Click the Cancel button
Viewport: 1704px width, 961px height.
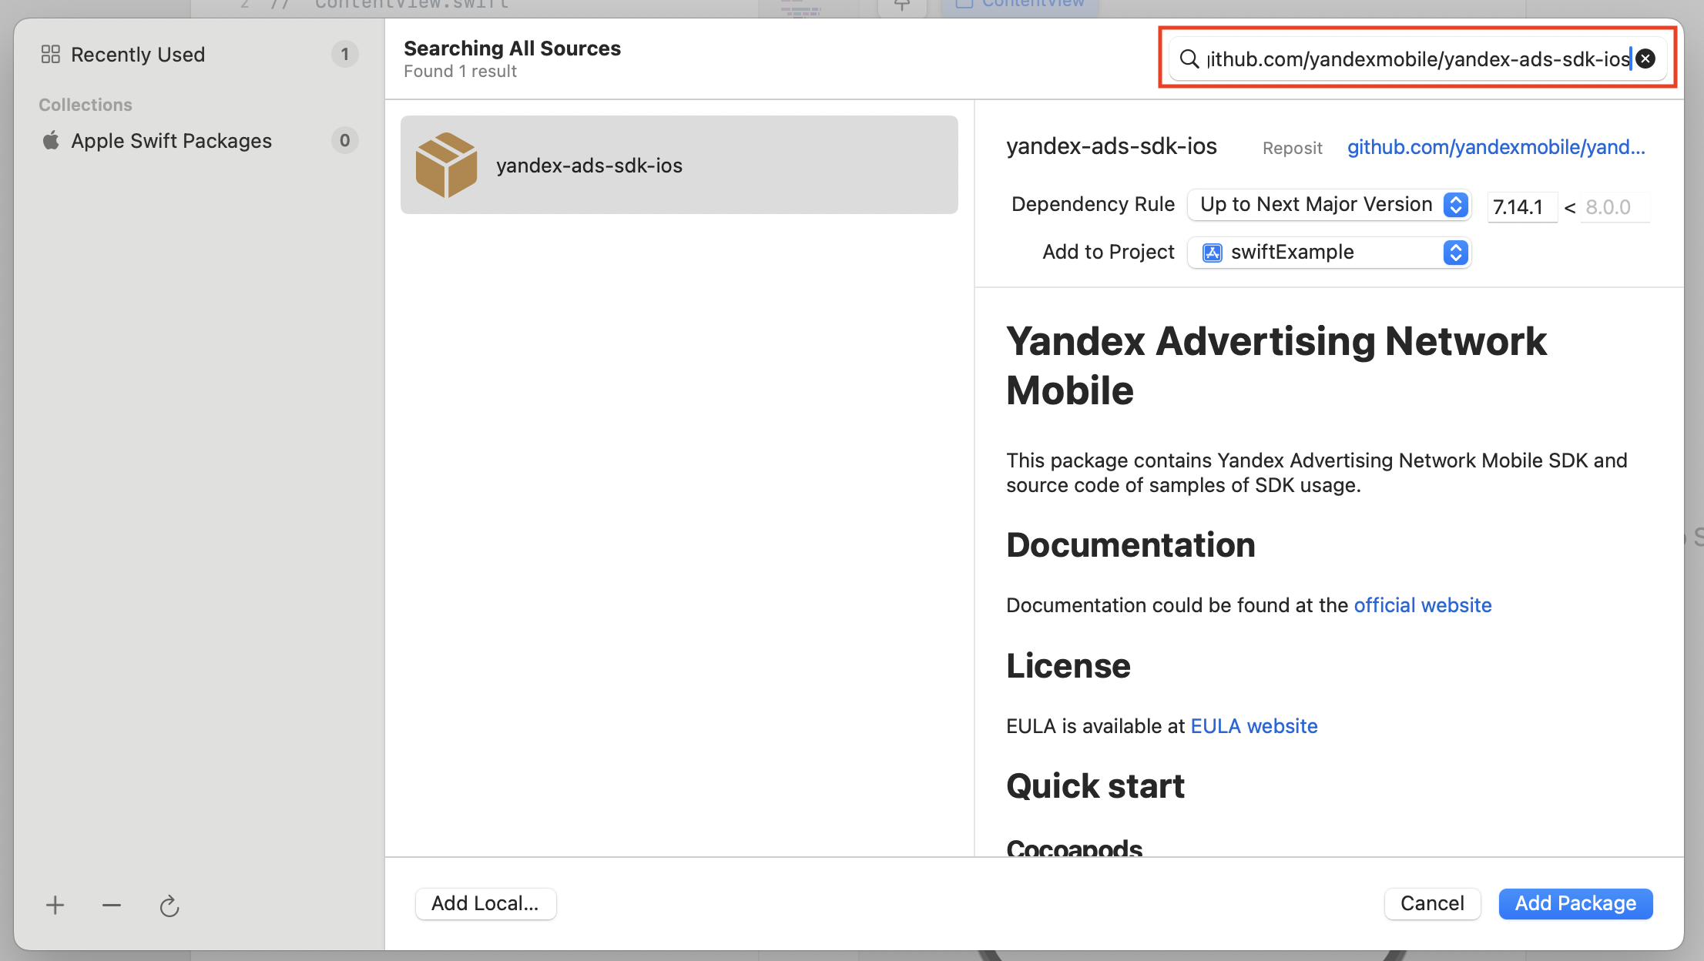click(x=1431, y=903)
